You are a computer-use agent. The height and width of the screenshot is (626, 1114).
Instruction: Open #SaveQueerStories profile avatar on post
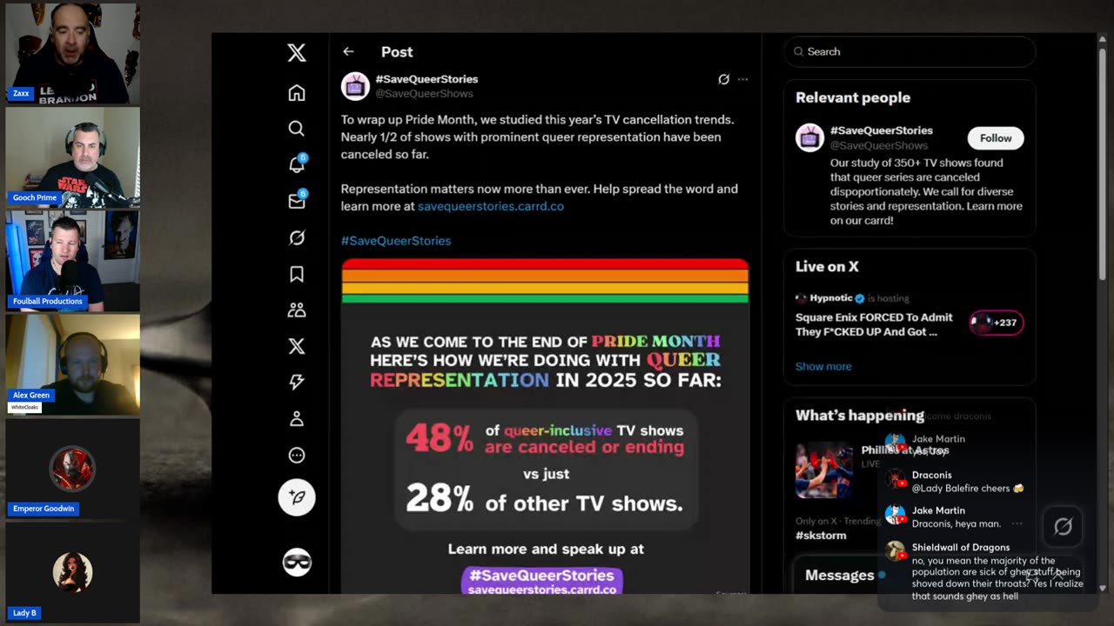355,86
